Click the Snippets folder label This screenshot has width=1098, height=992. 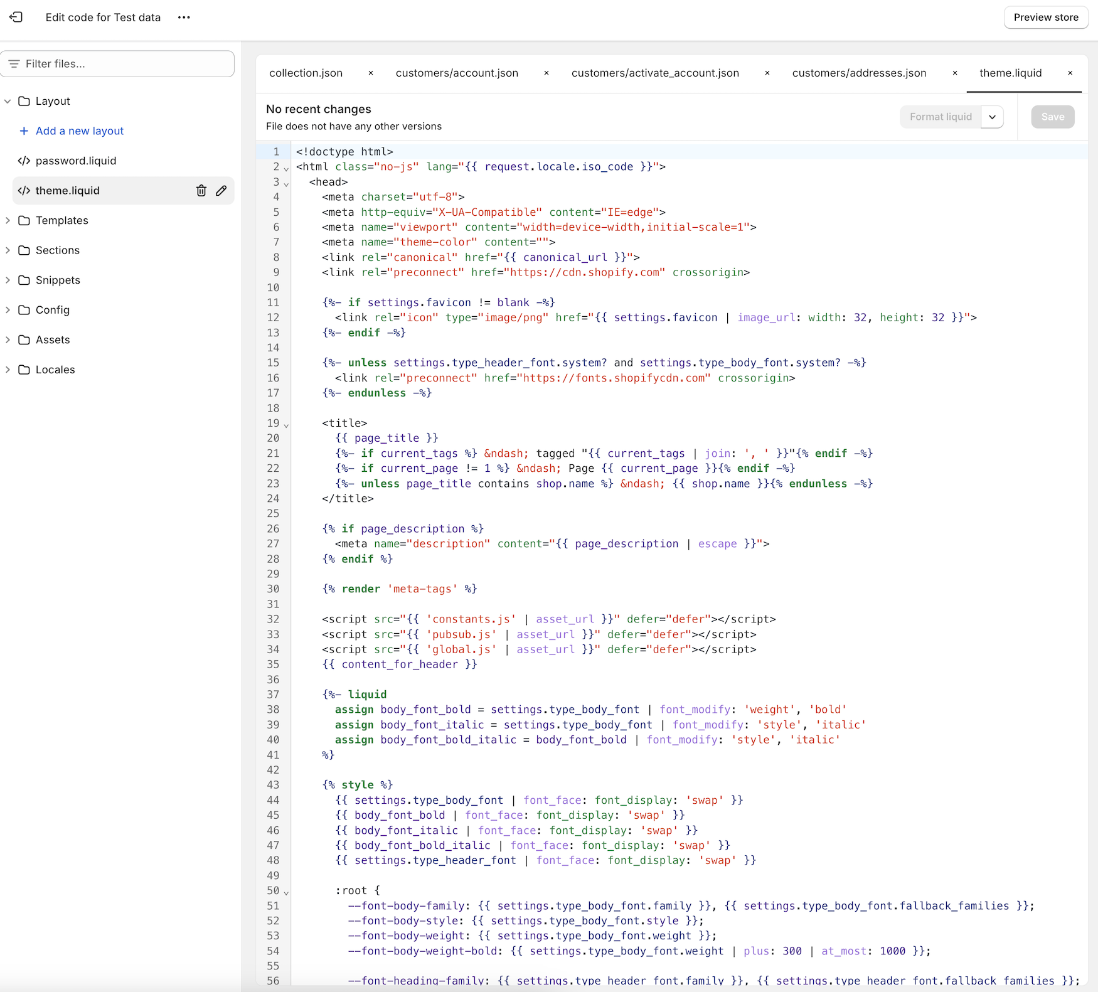click(58, 280)
